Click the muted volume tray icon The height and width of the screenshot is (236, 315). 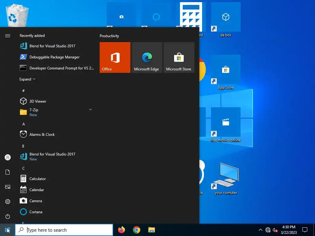pos(275,230)
